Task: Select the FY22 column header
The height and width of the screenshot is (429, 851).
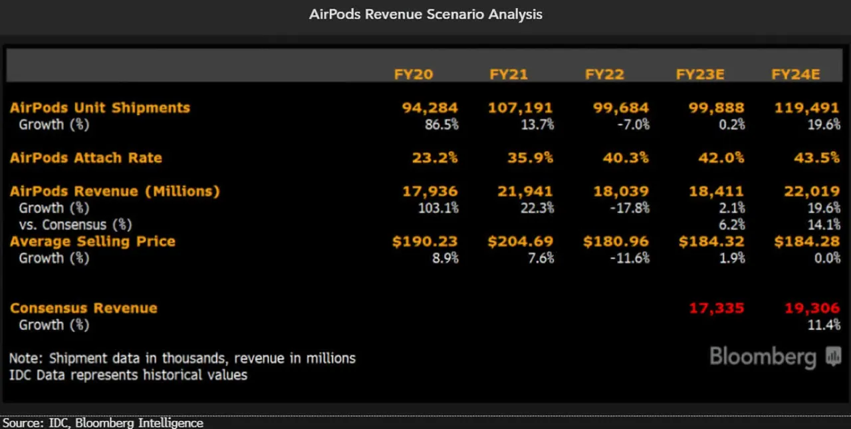Action: point(604,74)
